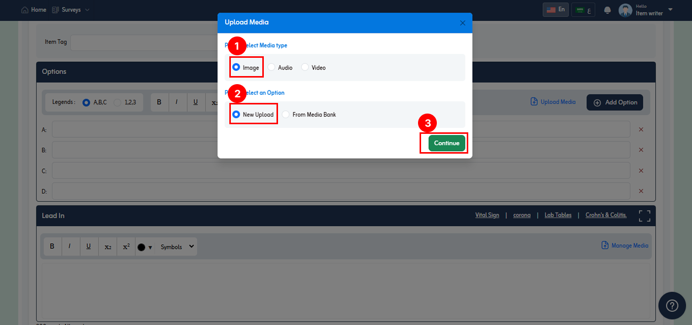Click the Add Option button
This screenshot has width=692, height=325.
tap(615, 102)
